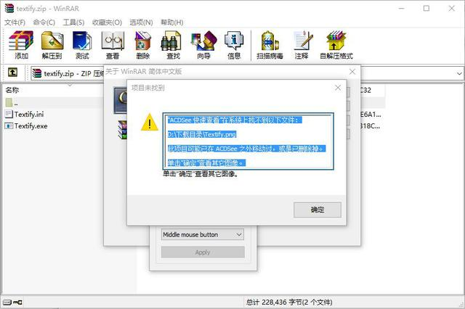This screenshot has width=465, height=309.
Task: Click the 测试 (Test) toolbar icon
Action: click(82, 45)
